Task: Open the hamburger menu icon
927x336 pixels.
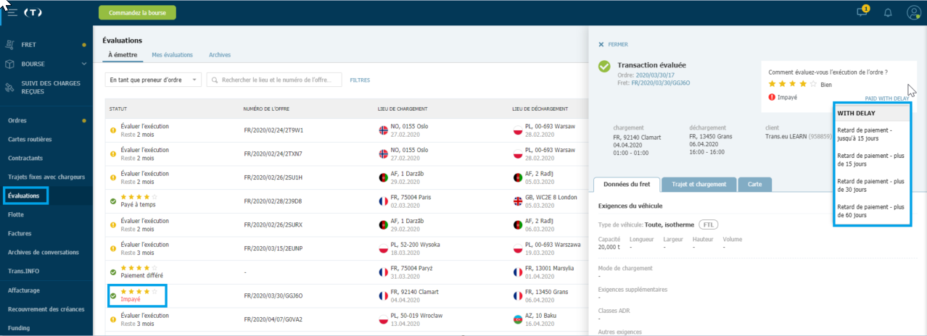Action: point(12,13)
